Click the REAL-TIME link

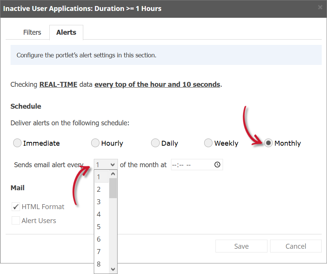58,84
